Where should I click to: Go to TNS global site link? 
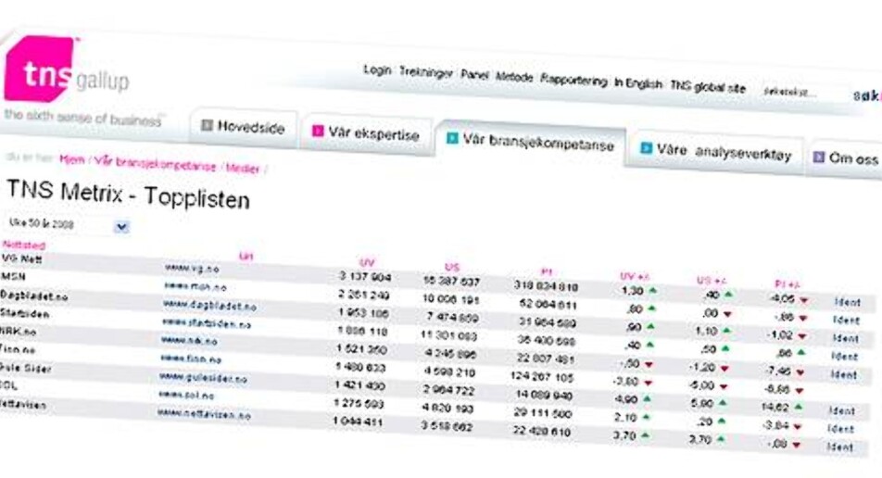click(707, 88)
